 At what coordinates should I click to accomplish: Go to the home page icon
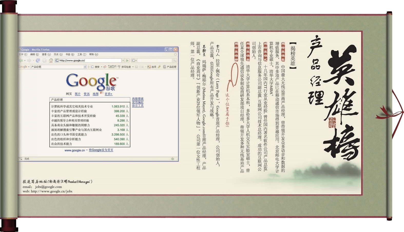[51, 60]
